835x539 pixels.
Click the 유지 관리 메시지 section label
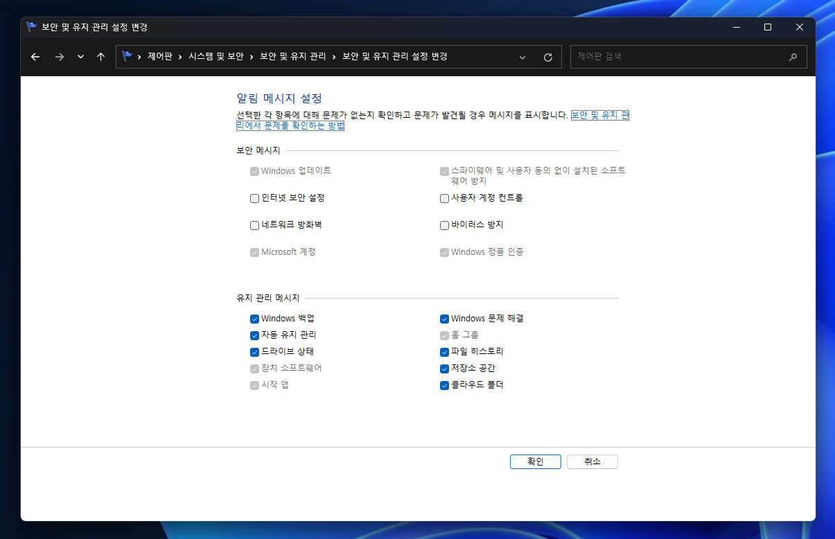[x=268, y=298]
